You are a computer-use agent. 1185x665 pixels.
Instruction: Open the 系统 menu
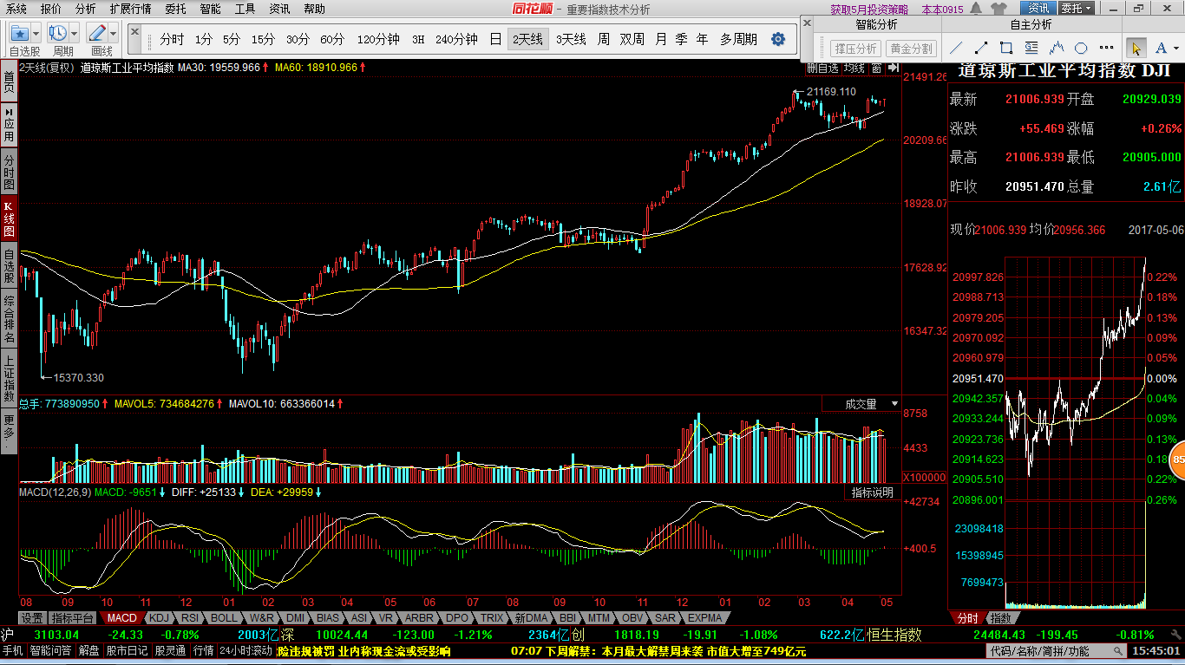pos(16,9)
